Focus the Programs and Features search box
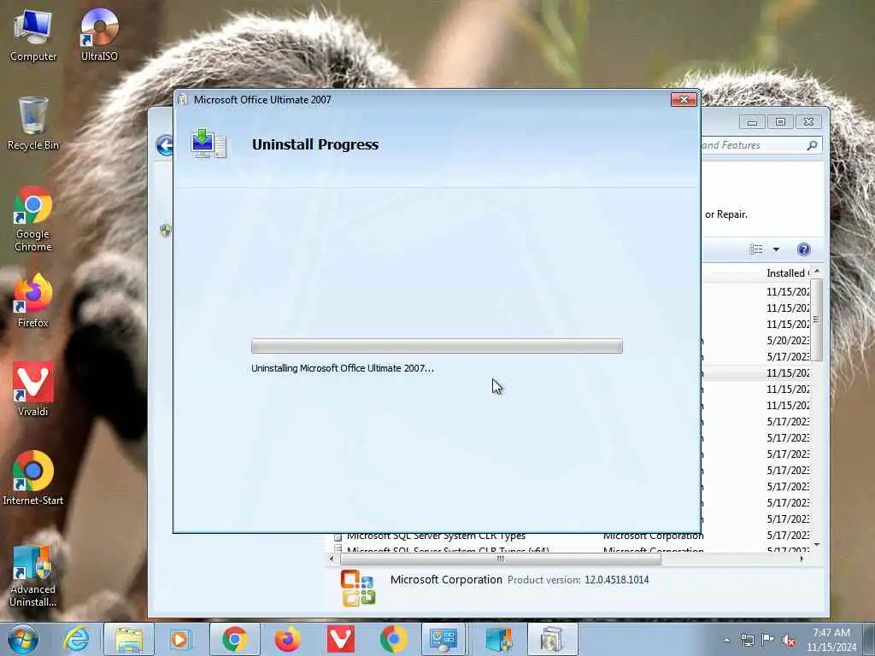Image resolution: width=875 pixels, height=656 pixels. pyautogui.click(x=754, y=145)
